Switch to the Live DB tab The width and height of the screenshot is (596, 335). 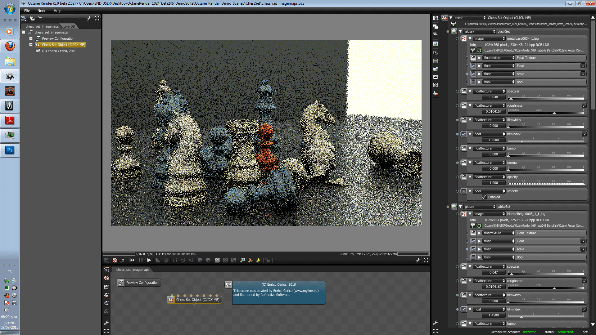(x=69, y=26)
